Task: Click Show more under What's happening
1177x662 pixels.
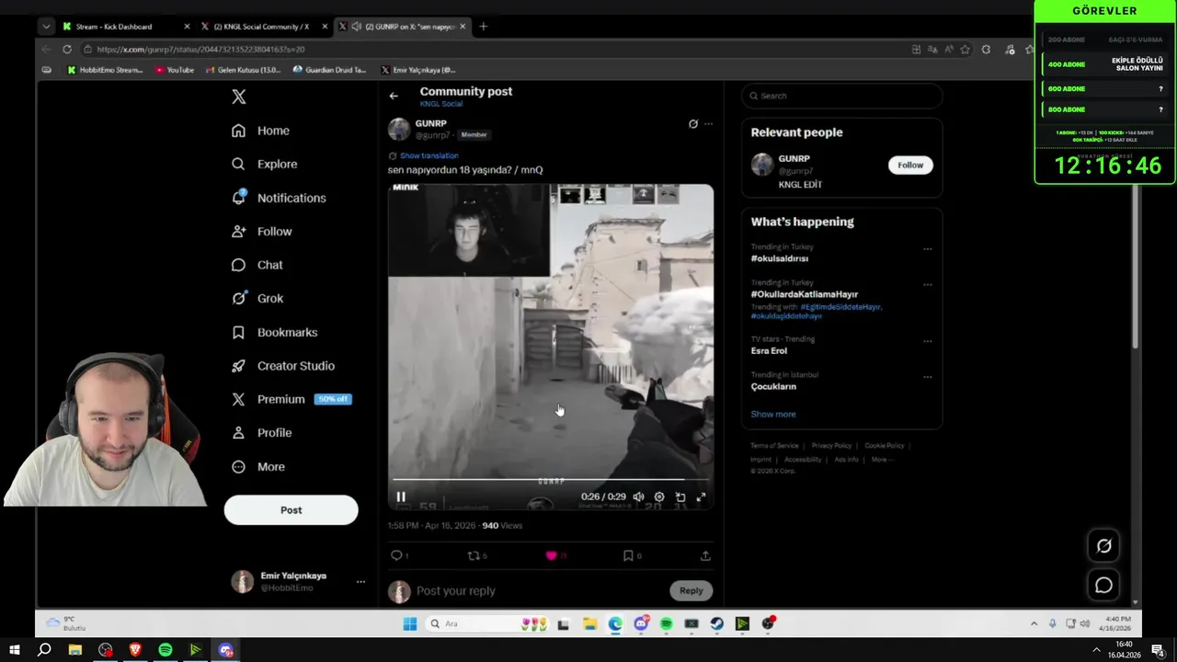Action: pos(773,414)
